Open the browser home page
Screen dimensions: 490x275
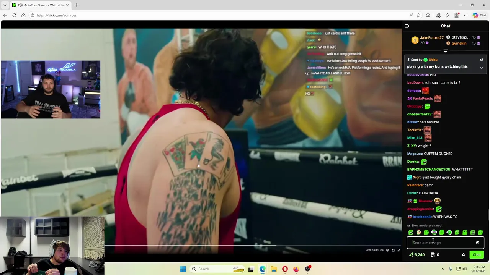click(23, 15)
